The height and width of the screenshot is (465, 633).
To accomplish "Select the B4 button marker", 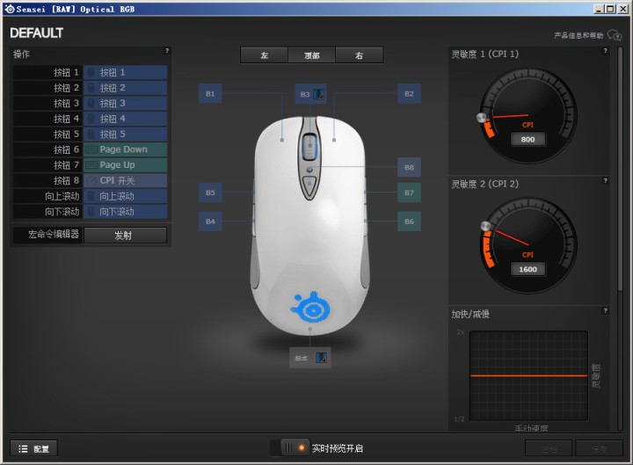I will point(210,222).
